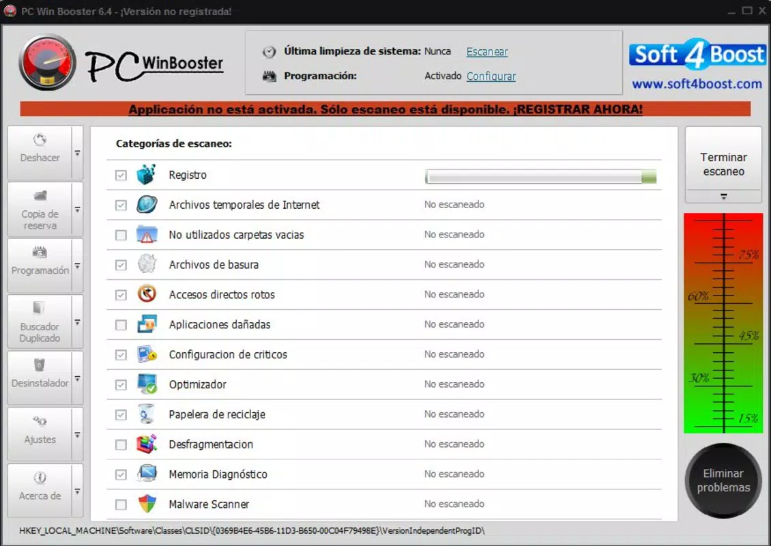Expand Buscador Duplicado dropdown arrow
Image resolution: width=771 pixels, height=546 pixels.
tap(78, 322)
